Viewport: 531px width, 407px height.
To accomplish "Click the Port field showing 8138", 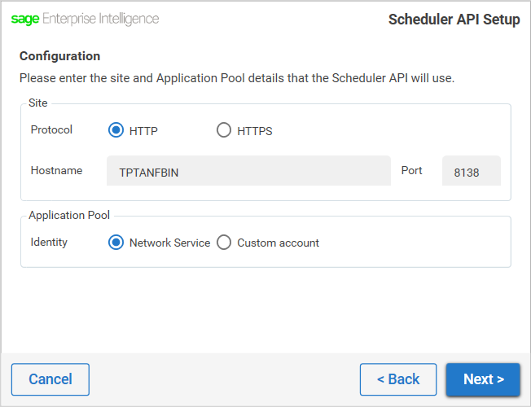I will tap(472, 171).
